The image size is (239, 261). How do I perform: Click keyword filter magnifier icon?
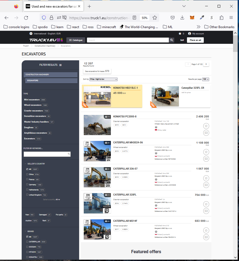tap(69, 154)
